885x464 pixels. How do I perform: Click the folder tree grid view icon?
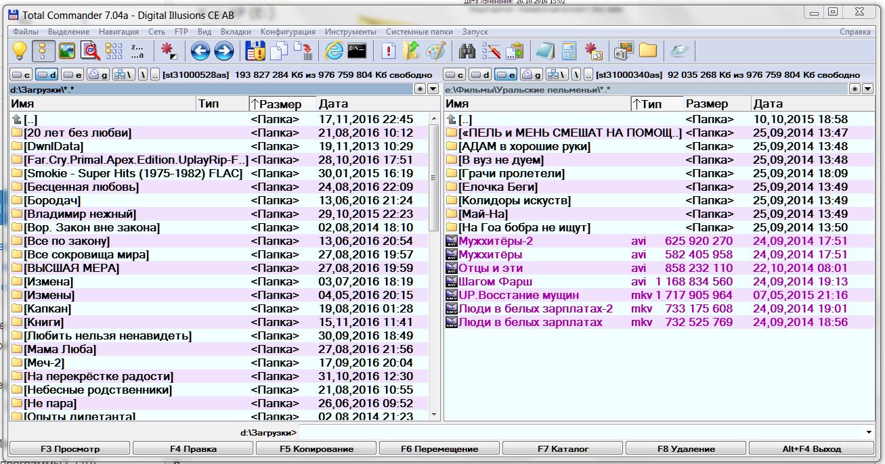point(114,51)
